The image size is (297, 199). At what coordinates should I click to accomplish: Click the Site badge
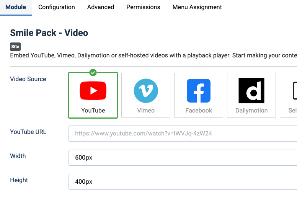[x=15, y=47]
